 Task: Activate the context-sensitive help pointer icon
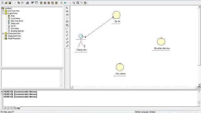click(33, 3)
